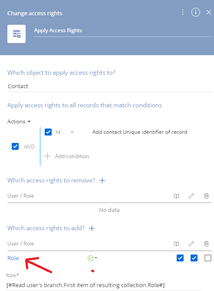The width and height of the screenshot is (214, 291).
Task: Uncheck the read permission for Role row
Action: pyautogui.click(x=180, y=258)
